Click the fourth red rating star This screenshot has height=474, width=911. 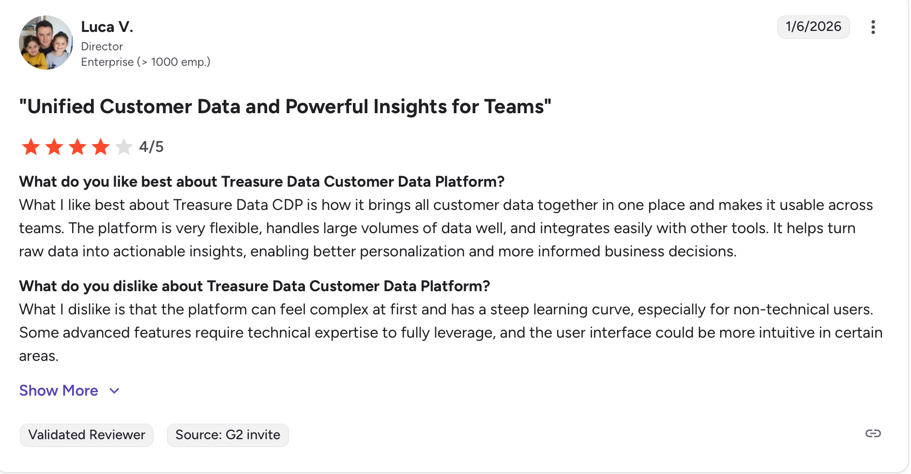[x=101, y=147]
